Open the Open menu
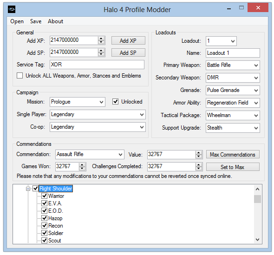274x255 pixels. (17, 21)
